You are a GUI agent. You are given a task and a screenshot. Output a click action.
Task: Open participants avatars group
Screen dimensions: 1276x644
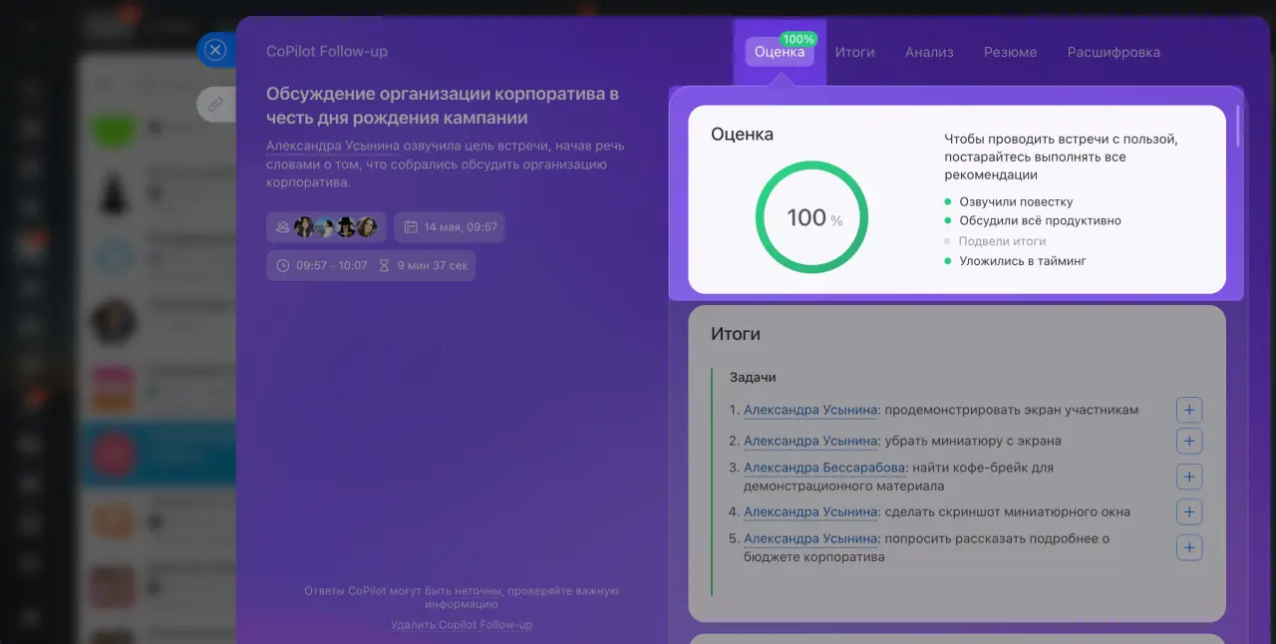click(326, 227)
